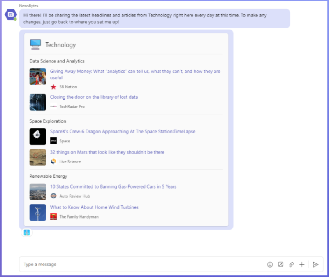This screenshot has height=277, width=329.
Task: Click the Space Exploration section heading
Action: click(48, 121)
